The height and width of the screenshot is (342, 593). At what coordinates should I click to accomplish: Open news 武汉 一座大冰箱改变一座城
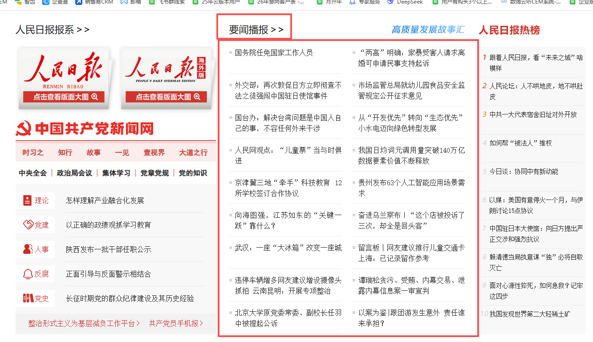click(288, 248)
